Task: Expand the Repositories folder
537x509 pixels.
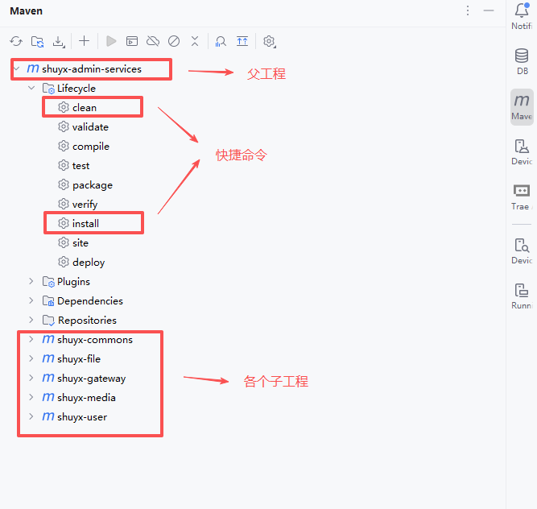Action: 31,320
